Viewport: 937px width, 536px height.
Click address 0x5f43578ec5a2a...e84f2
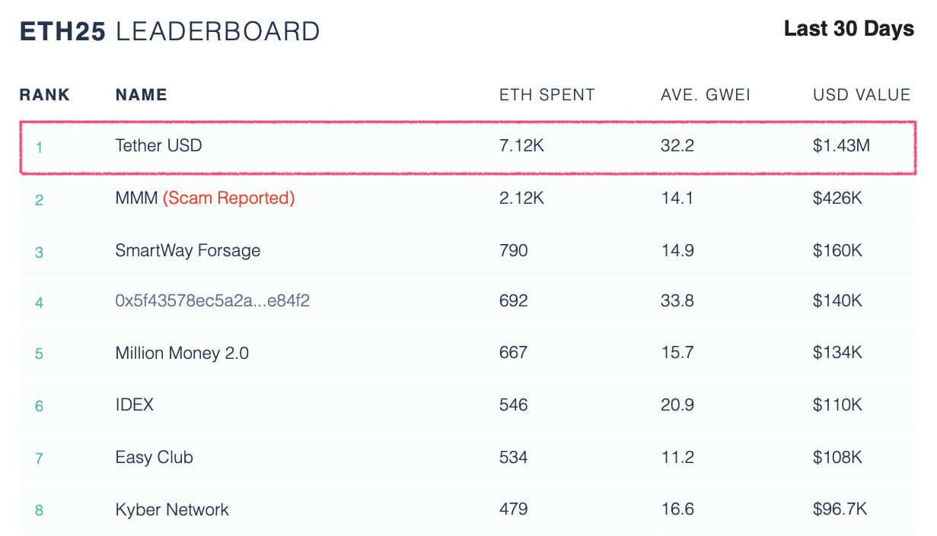212,301
